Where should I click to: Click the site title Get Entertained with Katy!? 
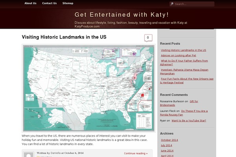(x=122, y=15)
